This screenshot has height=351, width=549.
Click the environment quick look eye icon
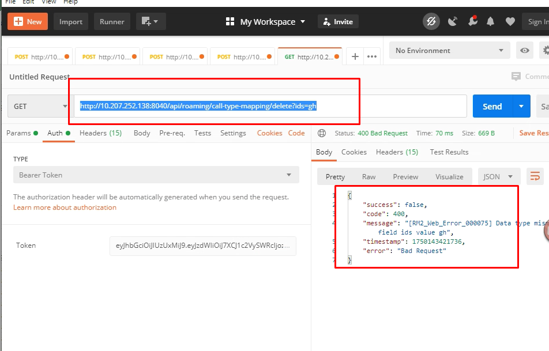pyautogui.click(x=525, y=51)
